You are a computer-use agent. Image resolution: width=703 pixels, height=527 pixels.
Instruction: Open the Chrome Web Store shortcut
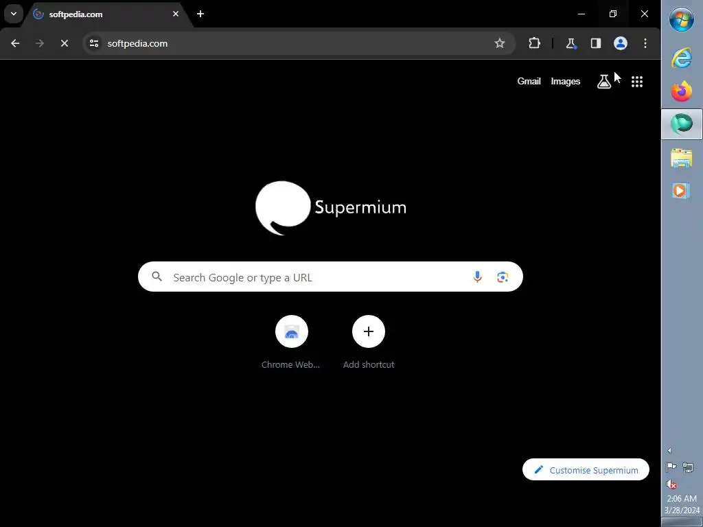(291, 342)
